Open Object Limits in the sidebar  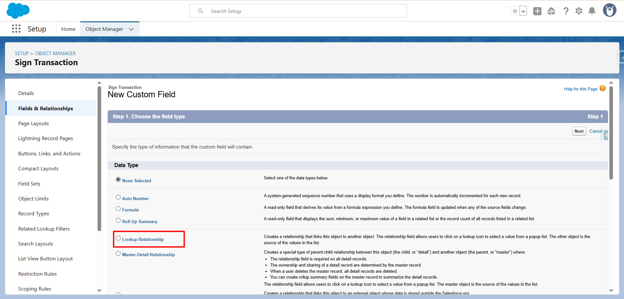tap(33, 199)
